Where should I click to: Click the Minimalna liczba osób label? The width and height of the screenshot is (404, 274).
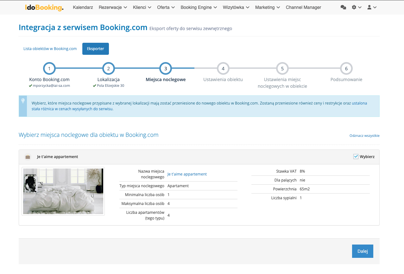coord(145,195)
